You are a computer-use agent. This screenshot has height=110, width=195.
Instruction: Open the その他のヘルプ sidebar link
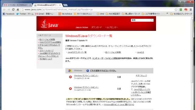[46, 59]
